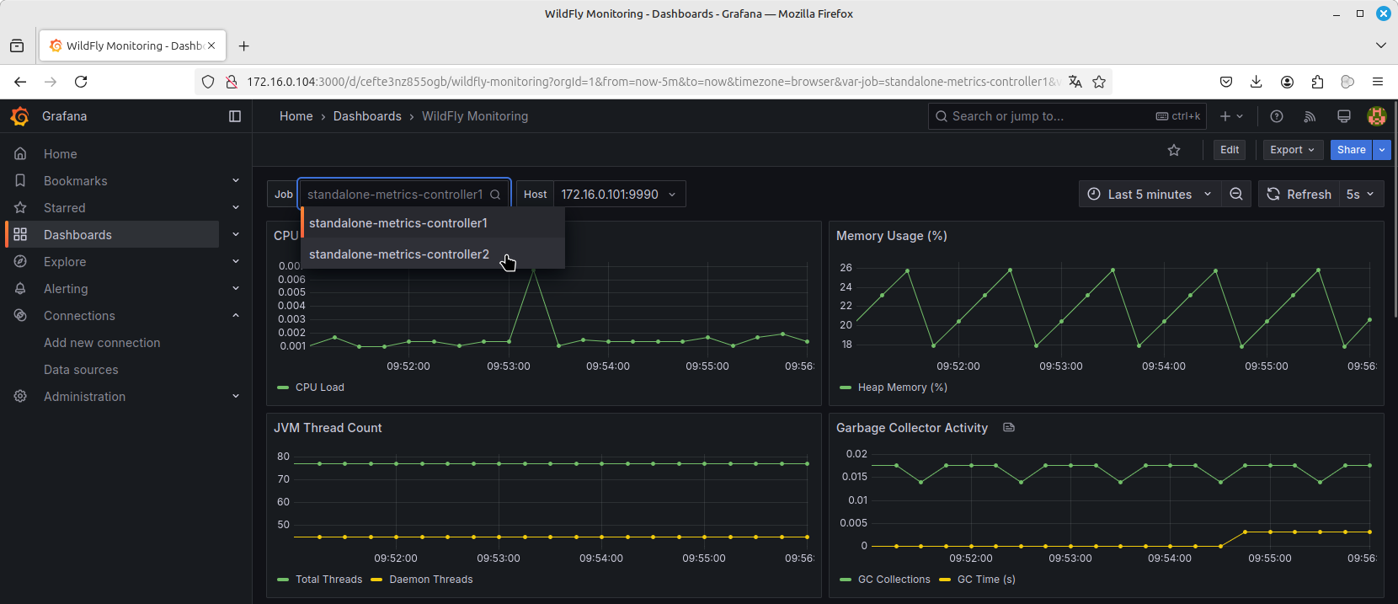Click the kiosk mode monitor icon
Screen dimensions: 1398x604
tap(1344, 116)
